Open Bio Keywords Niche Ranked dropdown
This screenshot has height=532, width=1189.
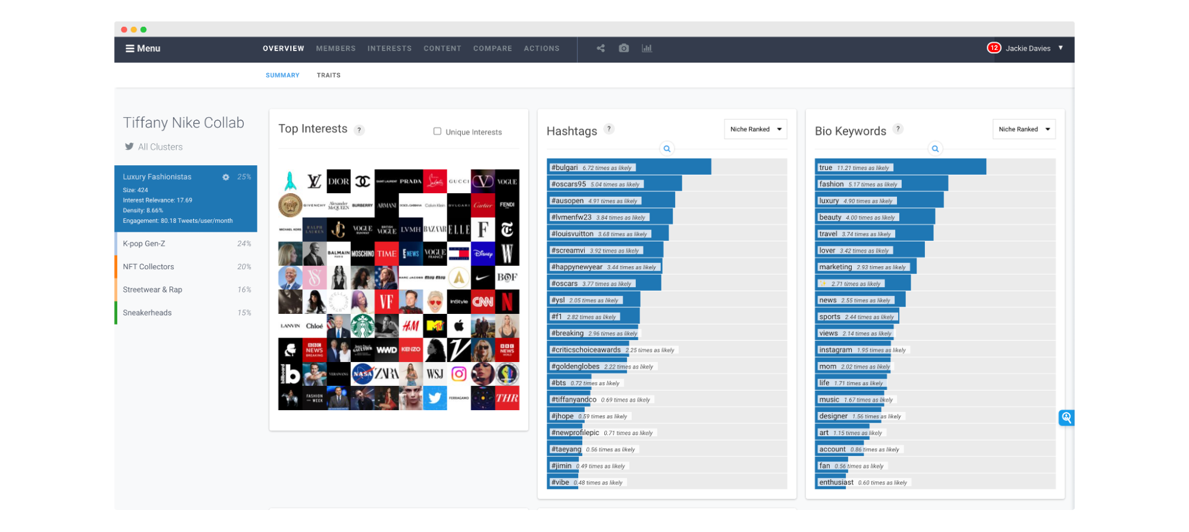tap(1024, 129)
